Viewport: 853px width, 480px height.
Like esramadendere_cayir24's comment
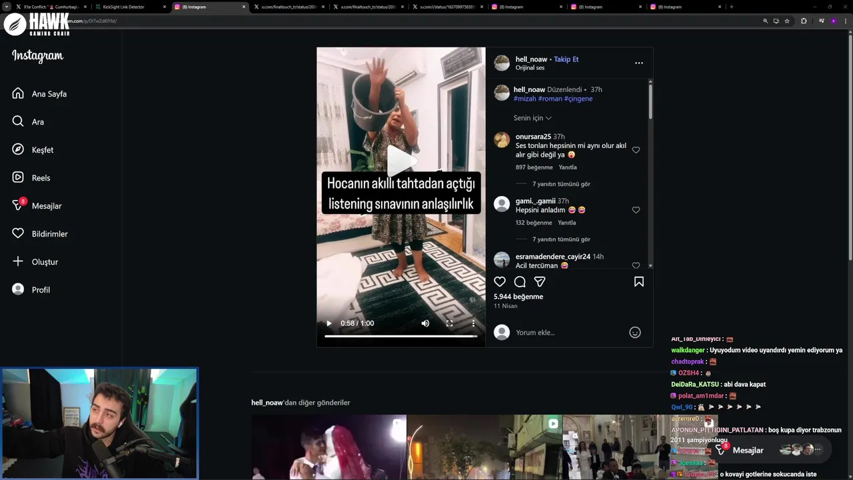pos(636,265)
